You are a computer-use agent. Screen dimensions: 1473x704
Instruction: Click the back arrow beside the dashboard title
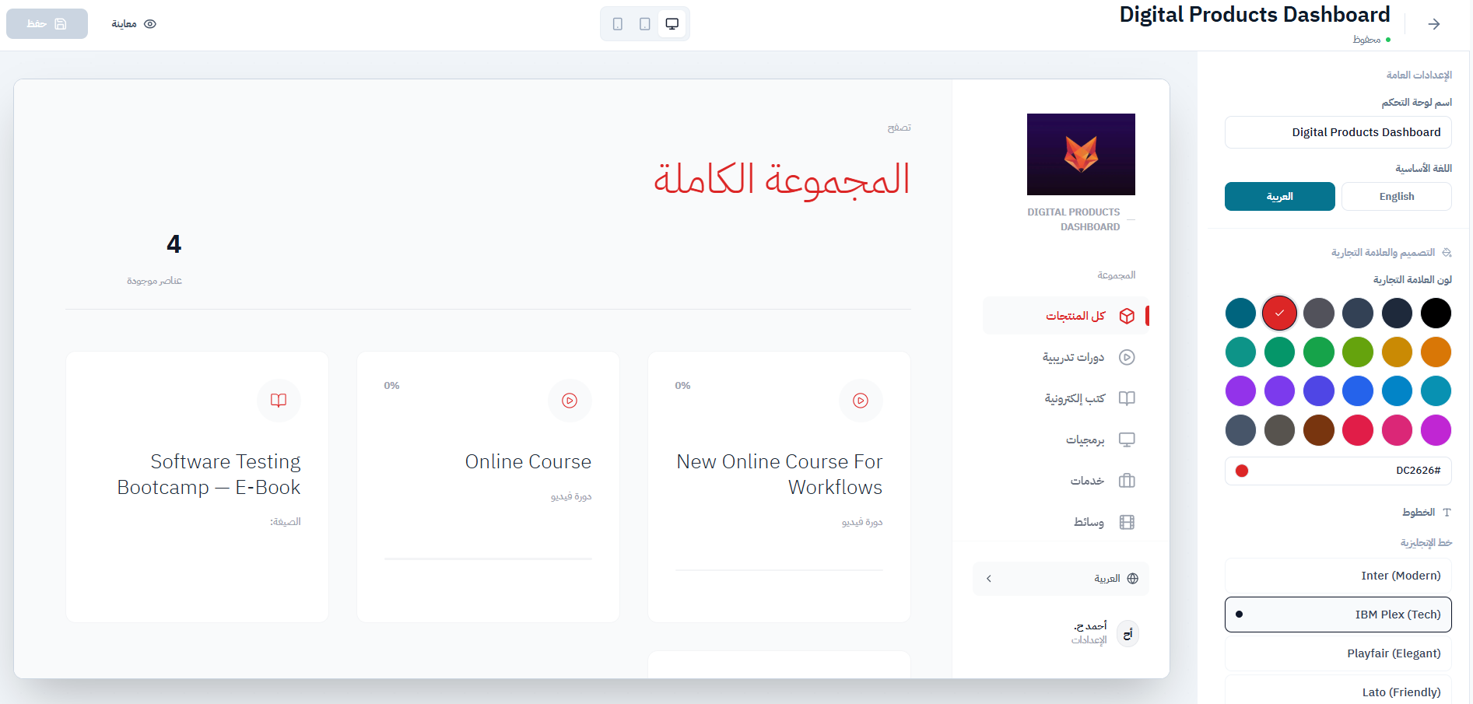1434,24
